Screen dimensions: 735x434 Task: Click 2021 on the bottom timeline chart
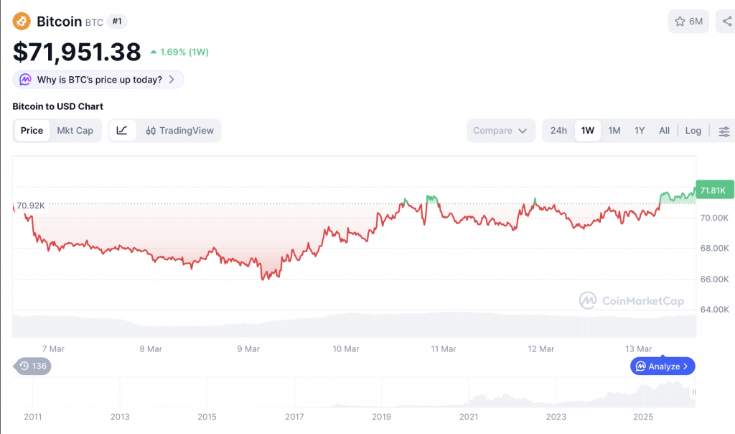[468, 417]
